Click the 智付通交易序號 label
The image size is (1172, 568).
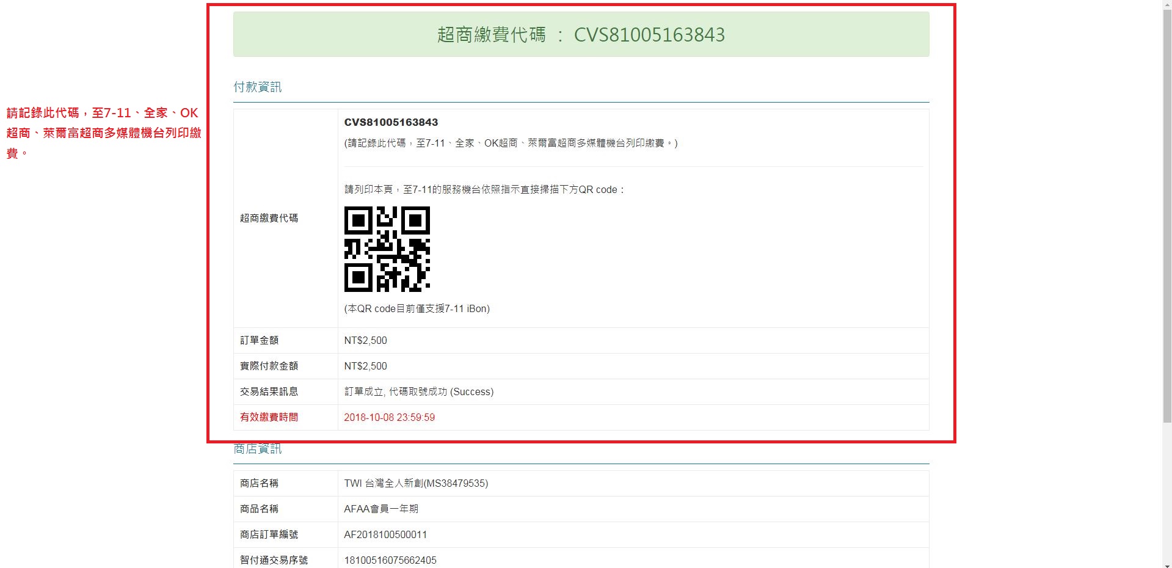tap(274, 560)
